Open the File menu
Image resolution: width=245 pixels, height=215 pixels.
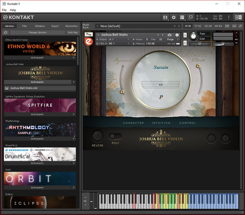[x=4, y=10]
